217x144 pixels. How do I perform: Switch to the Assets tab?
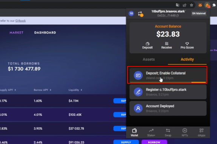[149, 59]
